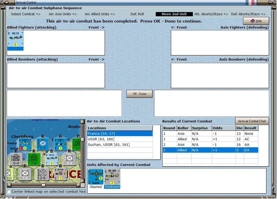This screenshot has width=277, height=199.
Task: Select the Typhoon IB air unit on map
Action: click(x=25, y=144)
